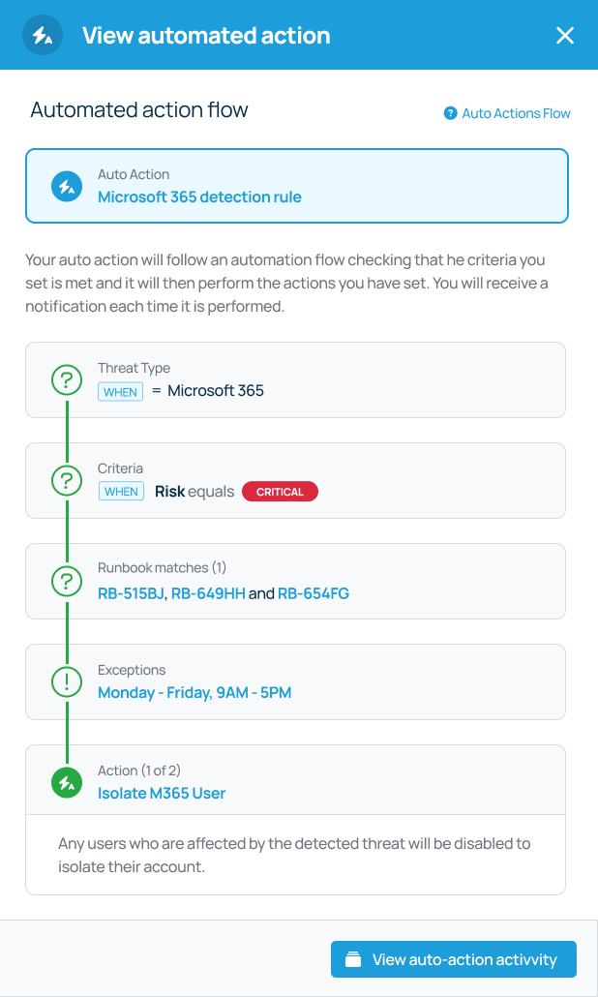Open the Auto Actions Flow help link
Image resolution: width=598 pixels, height=997 pixels.
pos(516,113)
